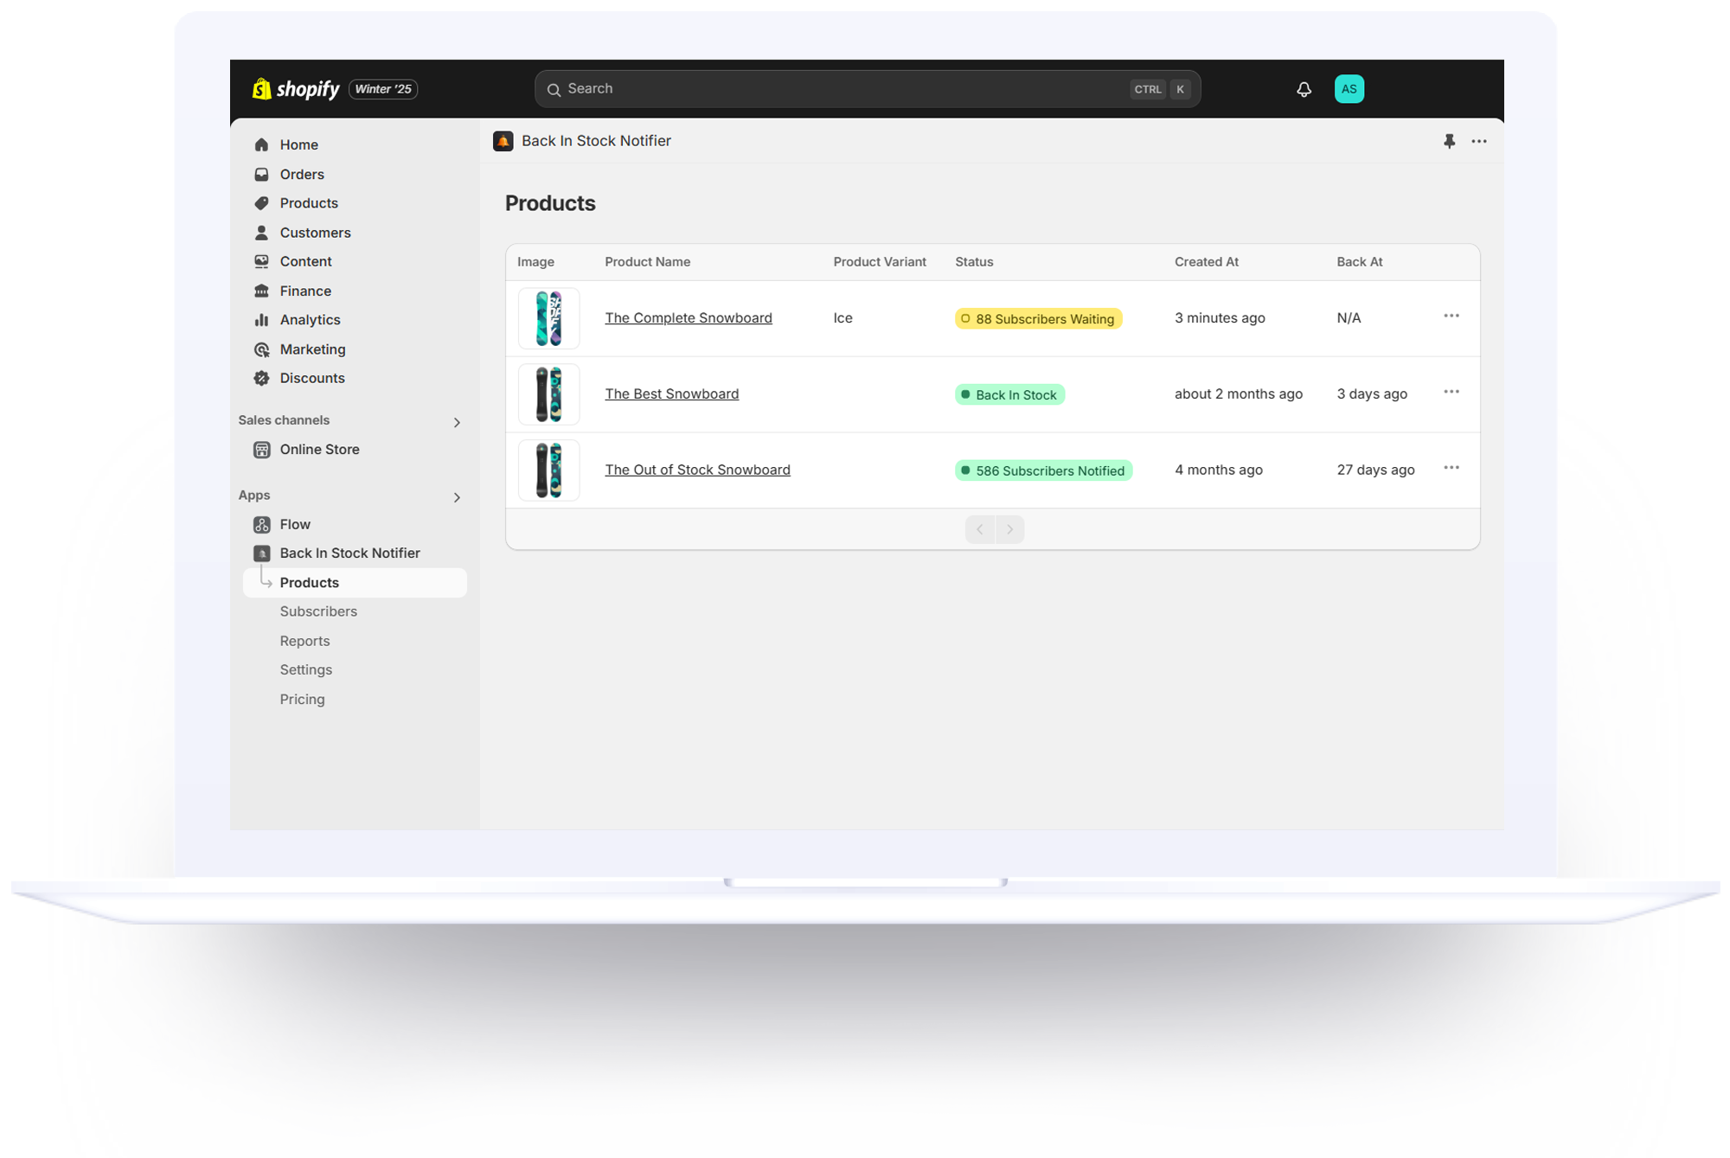
Task: Open the row actions menu for The Best Snowboard
Action: pos(1451,392)
